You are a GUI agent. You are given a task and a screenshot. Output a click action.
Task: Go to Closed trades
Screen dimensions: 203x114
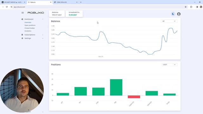click(29, 28)
